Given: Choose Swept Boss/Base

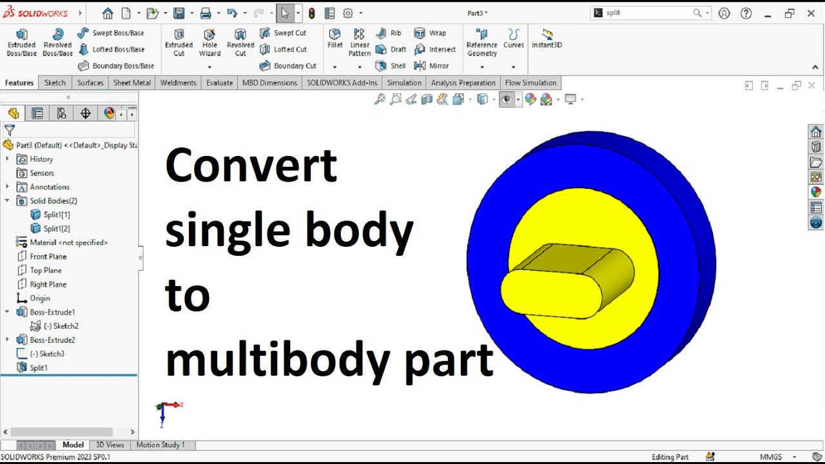Looking at the screenshot, I should pyautogui.click(x=110, y=33).
